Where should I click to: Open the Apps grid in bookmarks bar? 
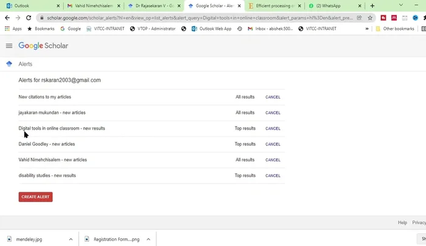click(13, 29)
